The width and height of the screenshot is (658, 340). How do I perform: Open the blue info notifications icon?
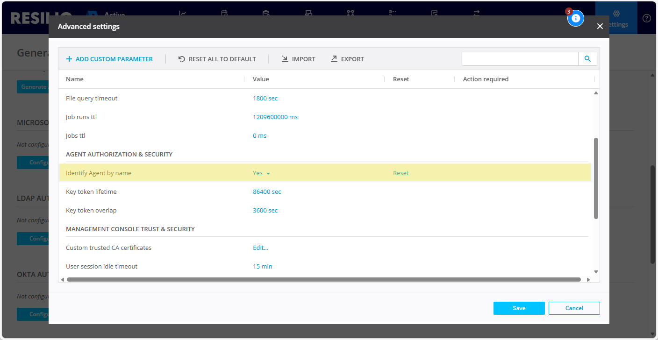click(576, 18)
